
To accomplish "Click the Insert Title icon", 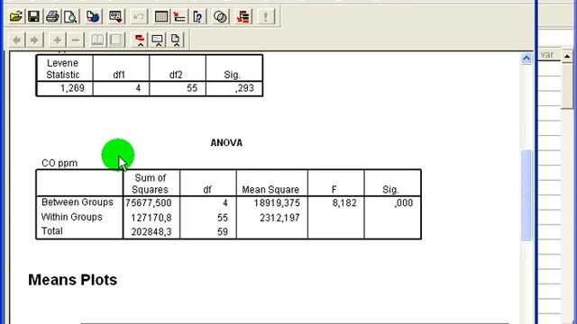I will pos(158,40).
